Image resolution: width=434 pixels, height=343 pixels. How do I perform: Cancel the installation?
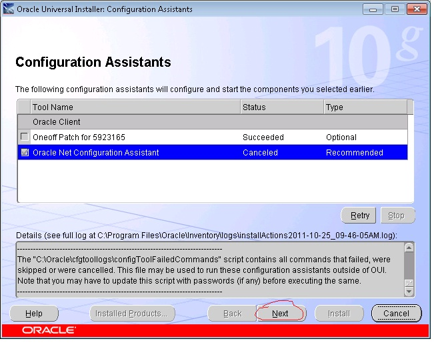pyautogui.click(x=397, y=314)
